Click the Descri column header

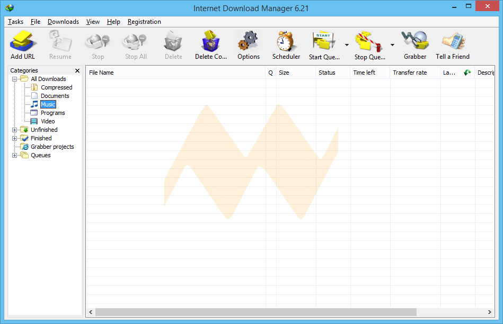tap(485, 73)
